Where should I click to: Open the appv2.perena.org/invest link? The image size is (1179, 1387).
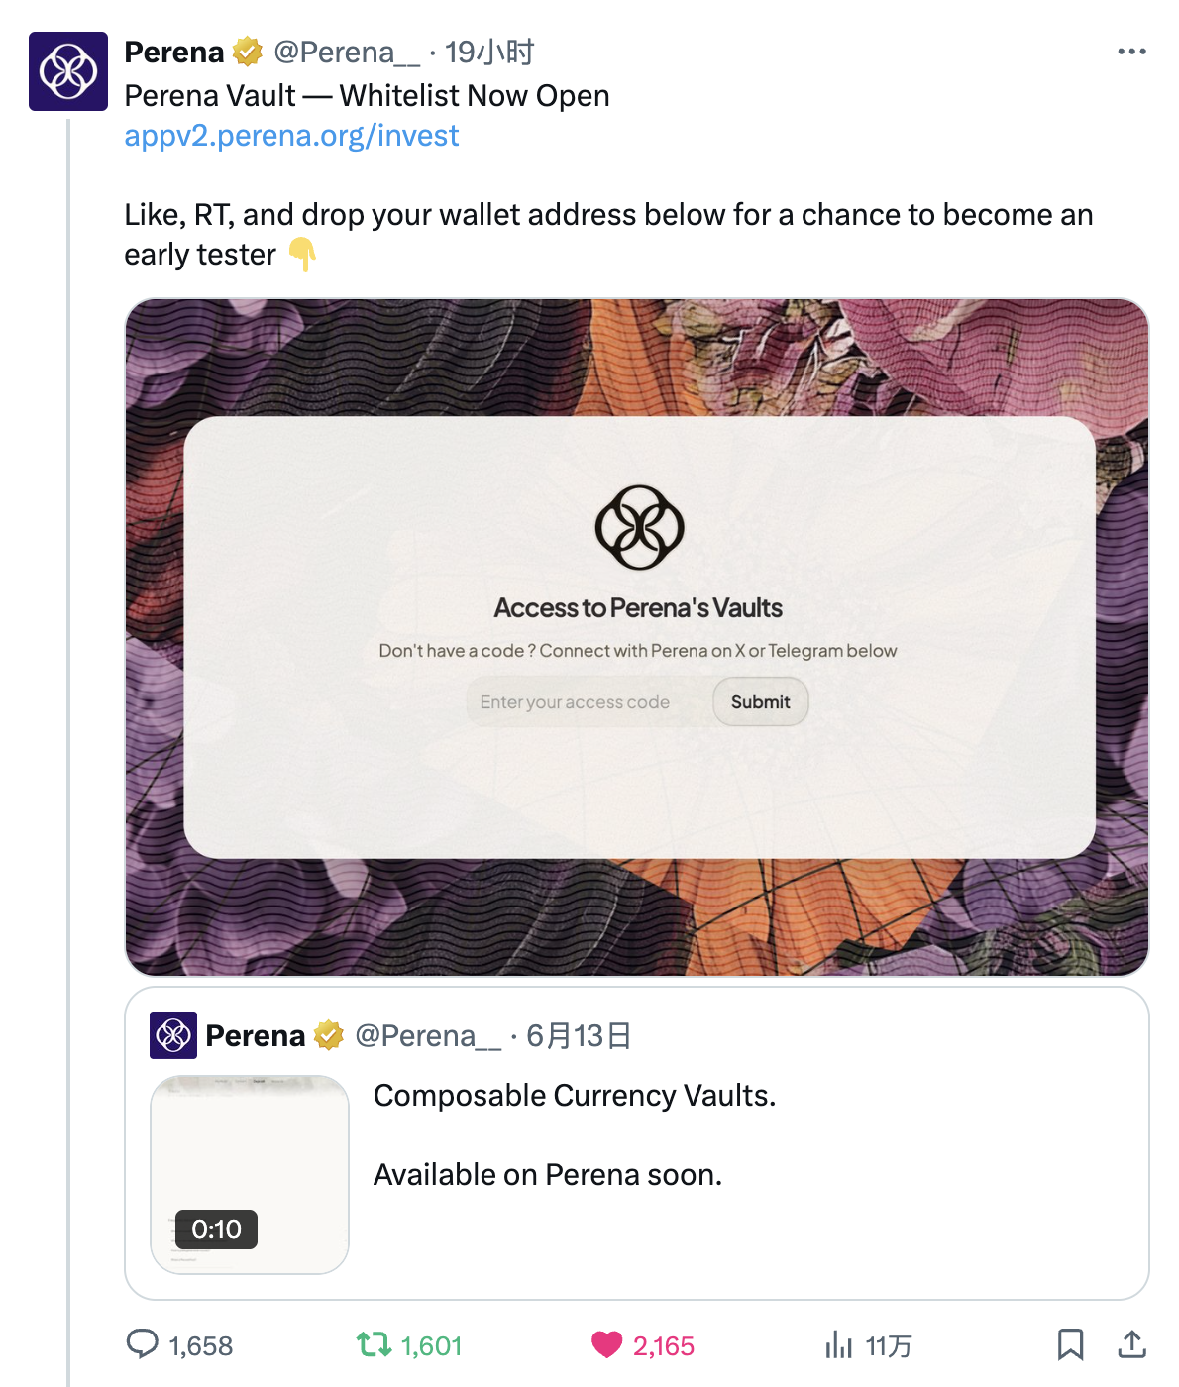[x=291, y=135]
